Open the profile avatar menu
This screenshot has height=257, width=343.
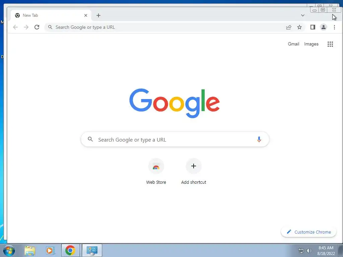click(x=324, y=27)
